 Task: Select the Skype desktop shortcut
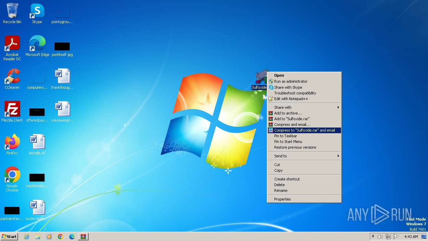point(37,14)
